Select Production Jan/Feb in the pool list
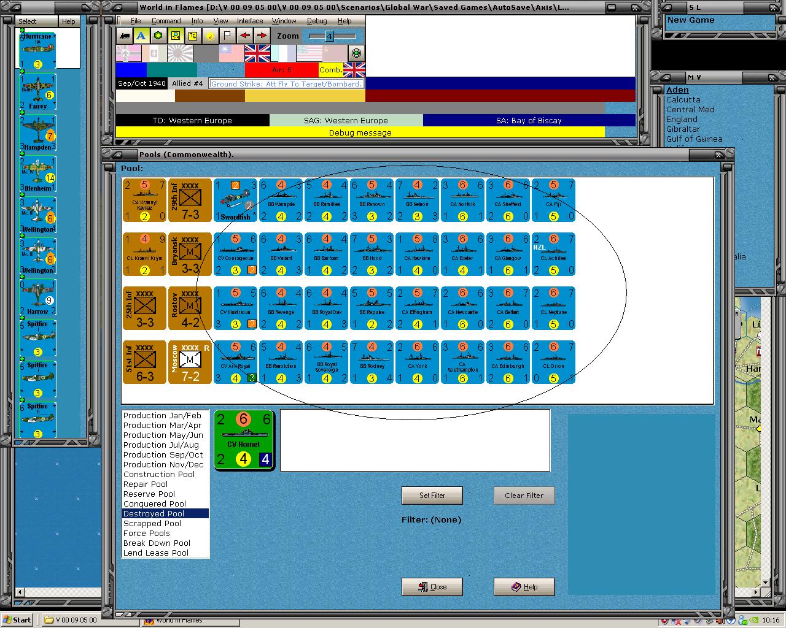The width and height of the screenshot is (786, 628). [165, 416]
